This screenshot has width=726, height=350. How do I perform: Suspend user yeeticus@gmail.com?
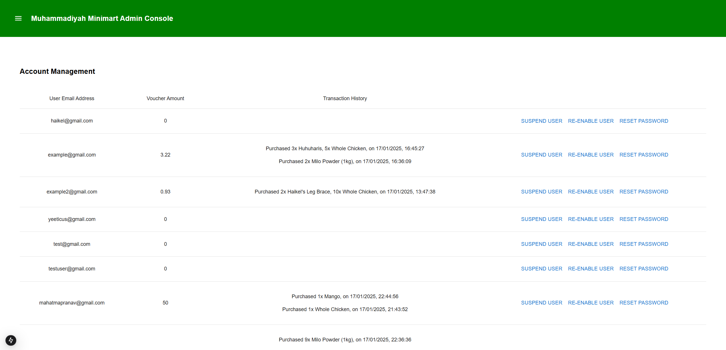(x=541, y=219)
